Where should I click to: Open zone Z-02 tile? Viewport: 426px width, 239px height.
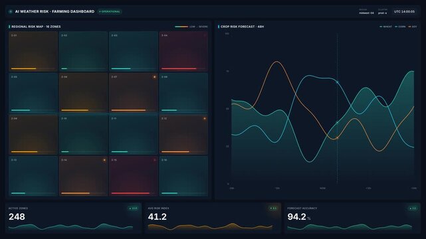(x=84, y=51)
